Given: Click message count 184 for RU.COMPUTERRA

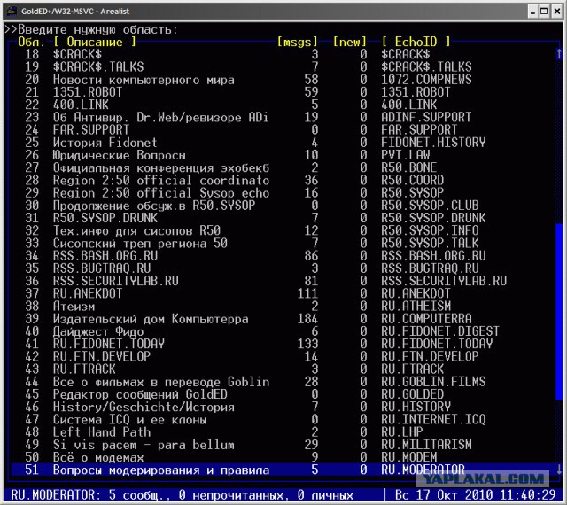Looking at the screenshot, I should click(x=307, y=319).
